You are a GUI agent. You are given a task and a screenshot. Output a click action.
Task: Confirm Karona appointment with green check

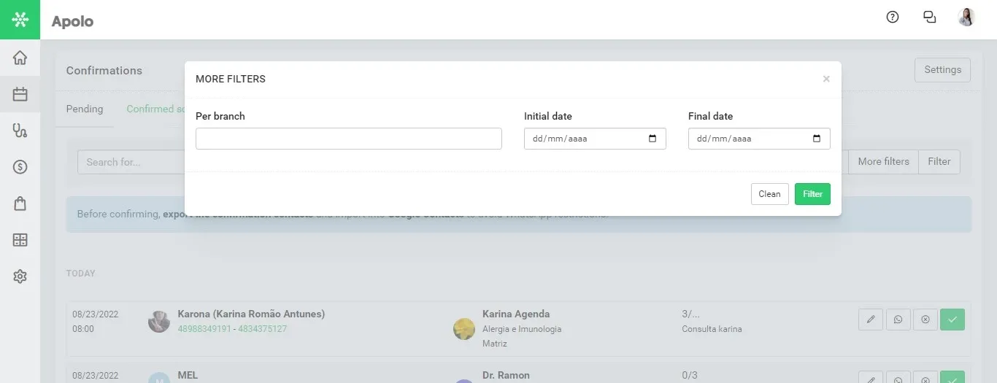pos(952,320)
